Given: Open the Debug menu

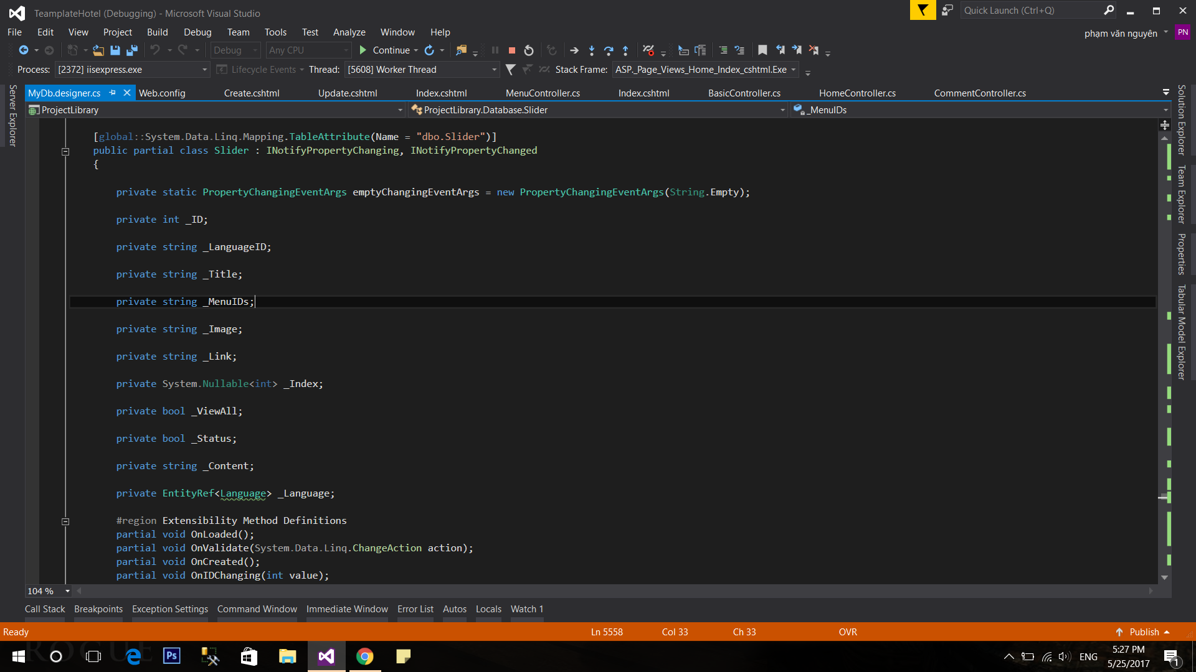Looking at the screenshot, I should click(x=197, y=32).
